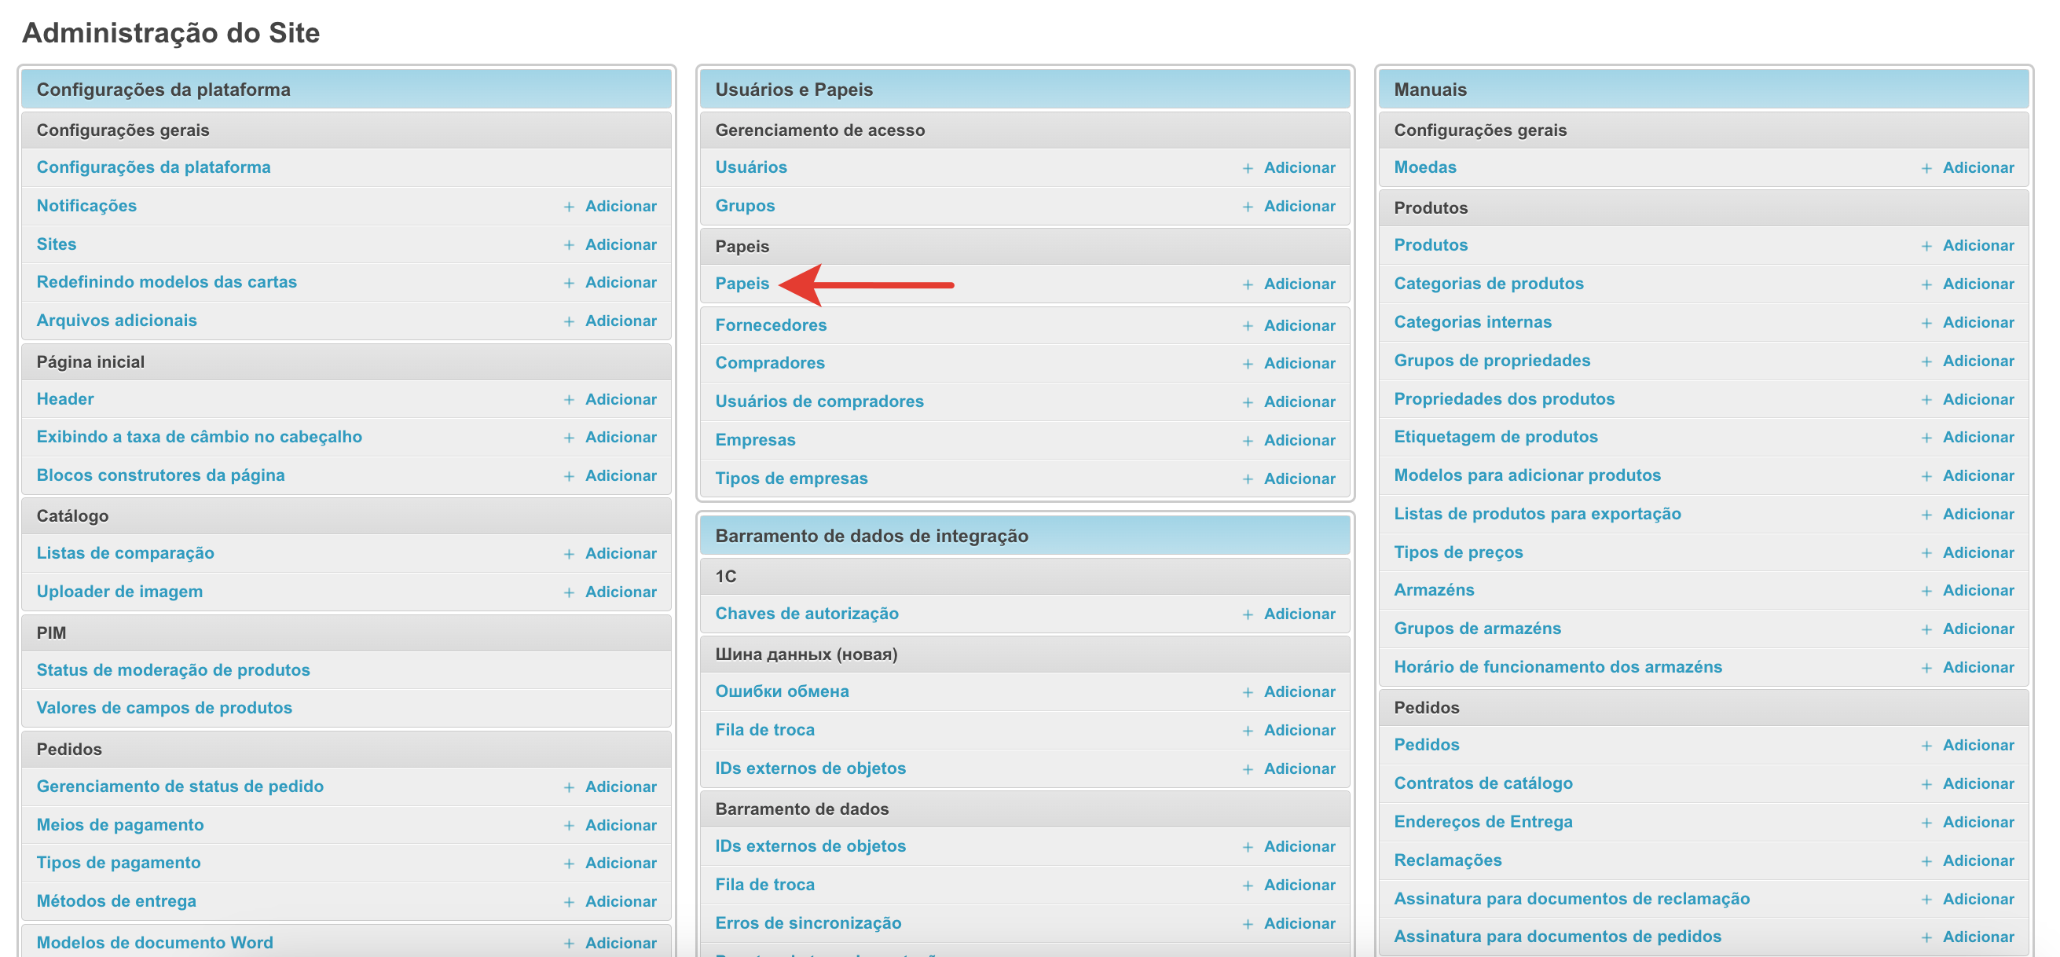Add a new Grupos entry
The image size is (2060, 957).
point(1299,207)
